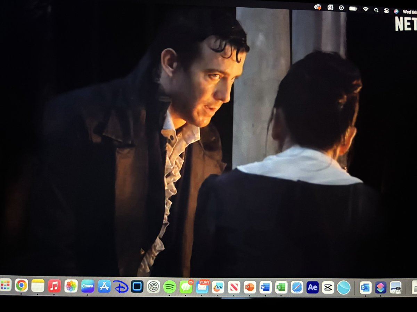Open the Now Playing menu bar control
Screen dimensions: 417x312
pyautogui.click(x=341, y=8)
